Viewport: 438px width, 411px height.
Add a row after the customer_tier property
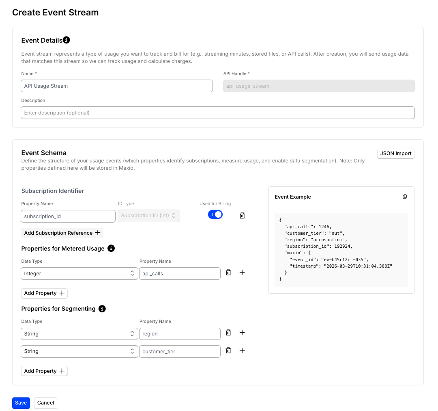(242, 350)
